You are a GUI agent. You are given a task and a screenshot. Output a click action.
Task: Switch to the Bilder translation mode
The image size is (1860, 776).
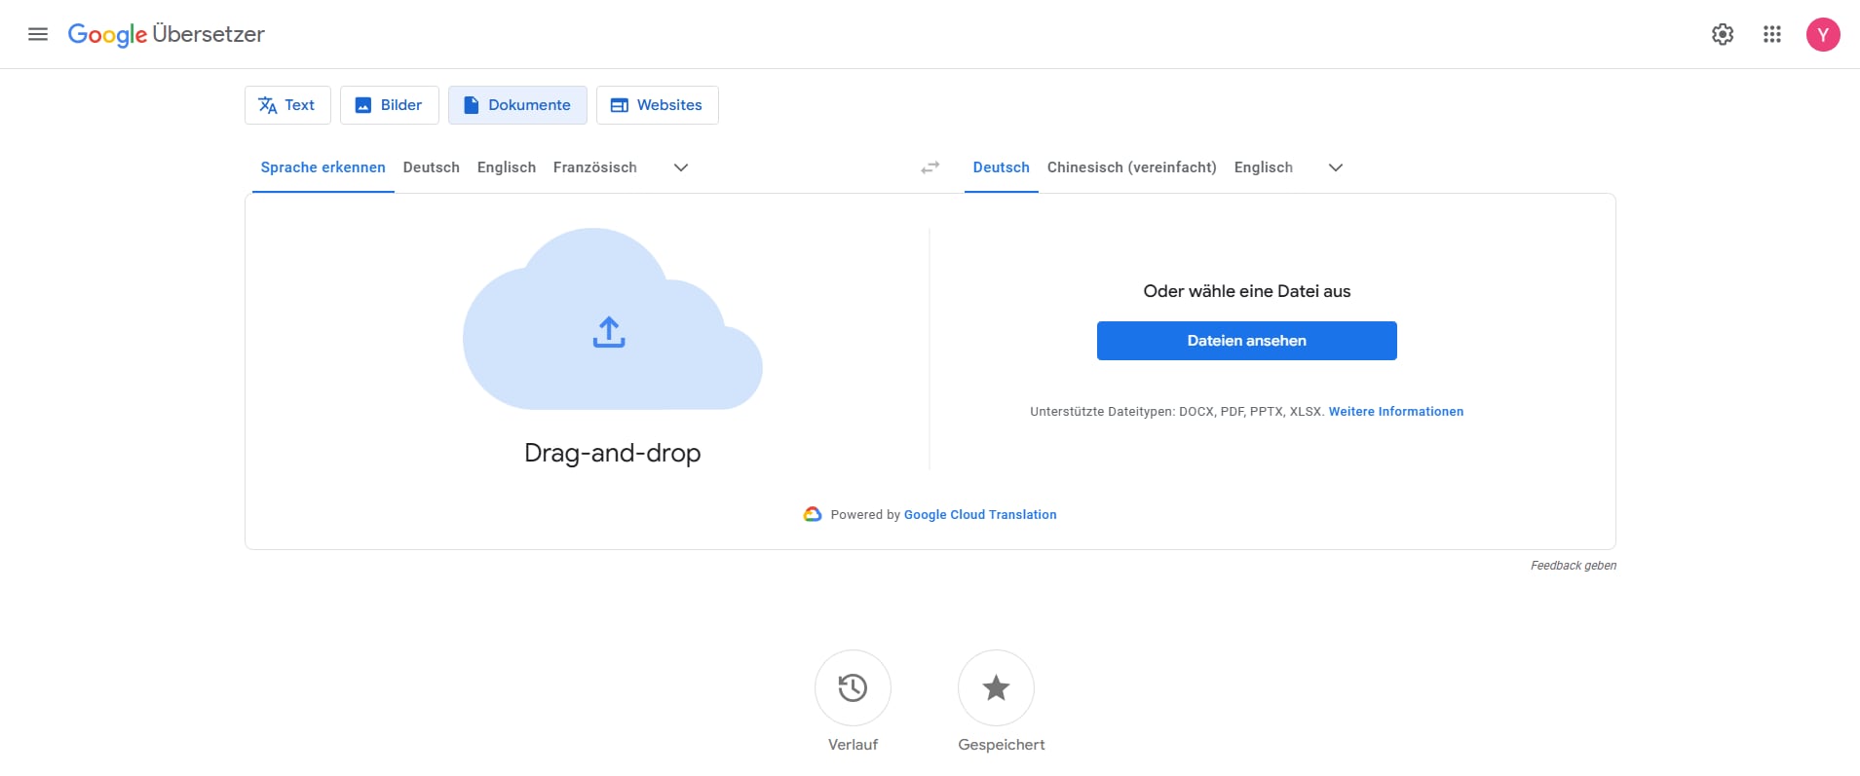click(389, 105)
